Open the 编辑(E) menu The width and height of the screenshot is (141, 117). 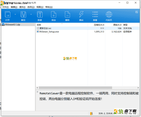pos(14,7)
